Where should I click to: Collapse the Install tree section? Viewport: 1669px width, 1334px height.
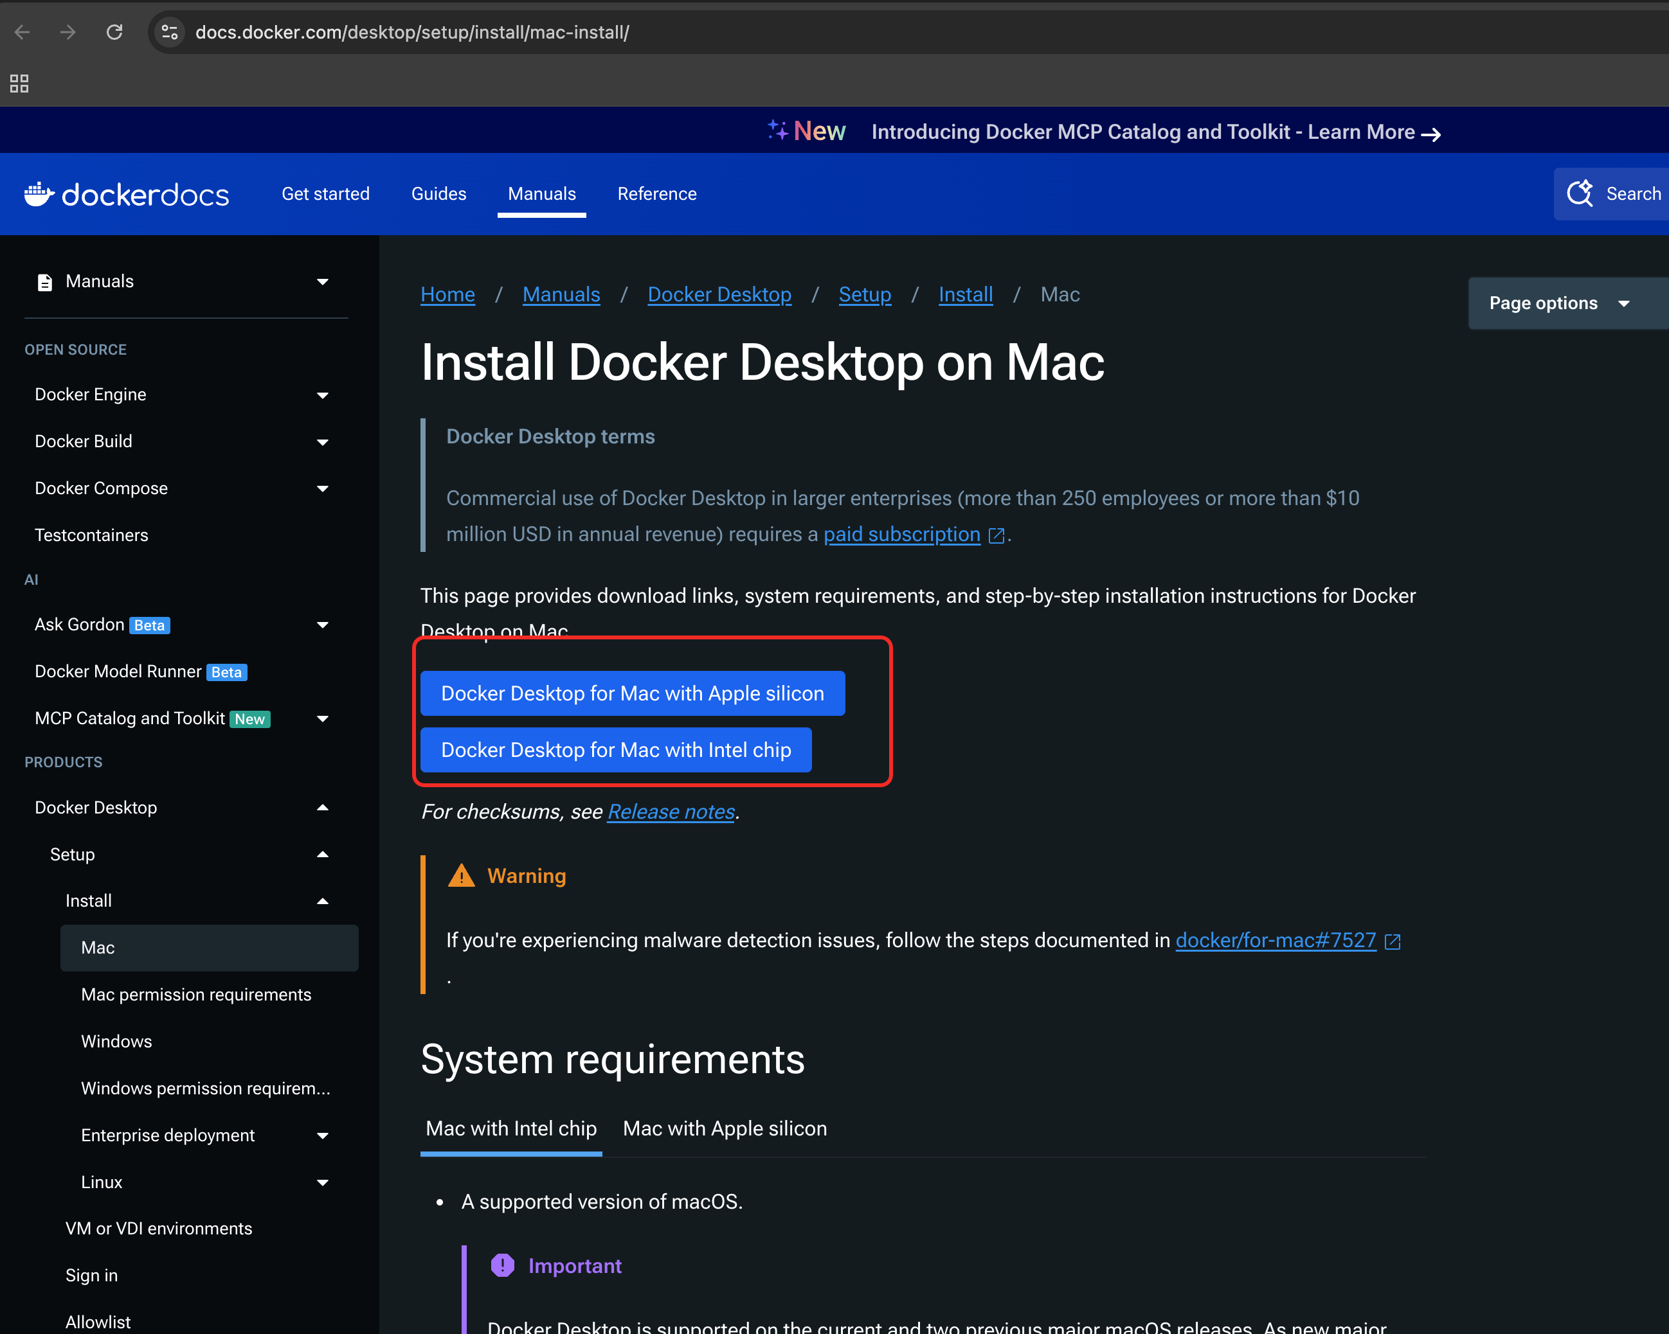tap(323, 901)
